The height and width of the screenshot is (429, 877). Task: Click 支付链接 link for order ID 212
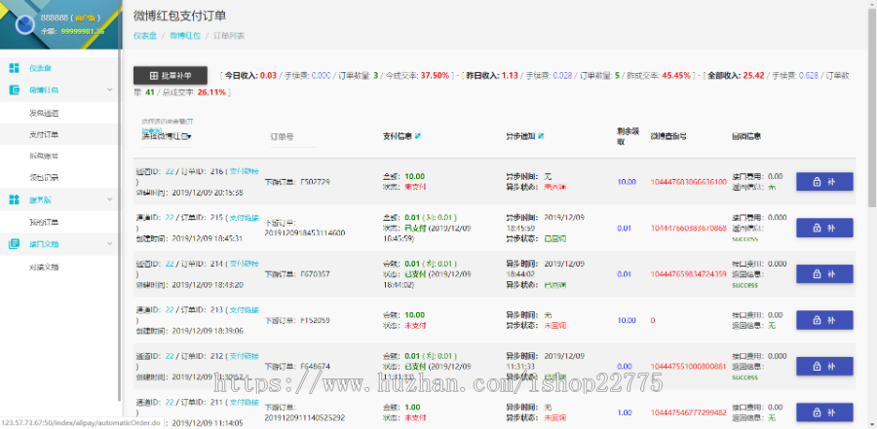(245, 356)
